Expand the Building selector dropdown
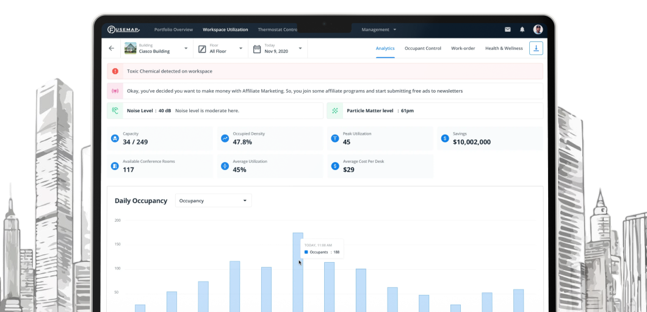Screen dimensions: 647x312 click(186, 49)
